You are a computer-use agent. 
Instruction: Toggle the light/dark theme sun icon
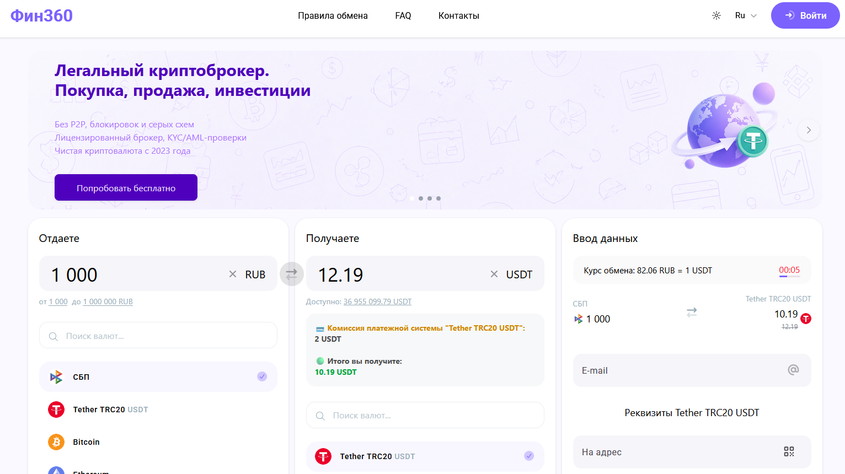pyautogui.click(x=716, y=15)
